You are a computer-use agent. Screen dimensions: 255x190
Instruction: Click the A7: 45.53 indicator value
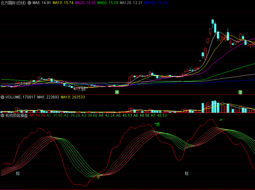pos(159,115)
